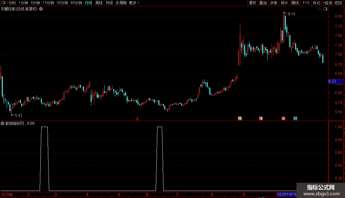Click the 增 event marker icon
The image size is (345, 198).
pos(261,118)
